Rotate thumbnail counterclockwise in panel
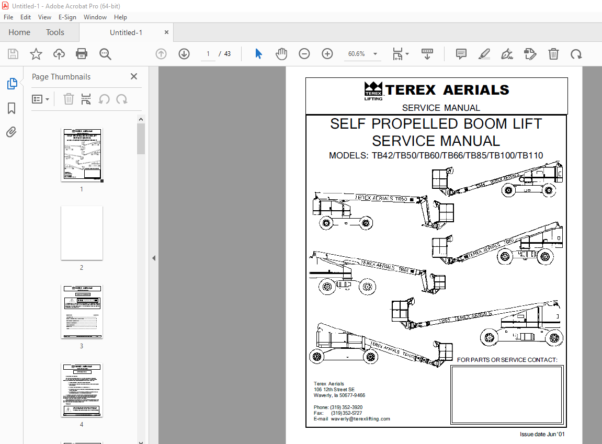 point(104,99)
